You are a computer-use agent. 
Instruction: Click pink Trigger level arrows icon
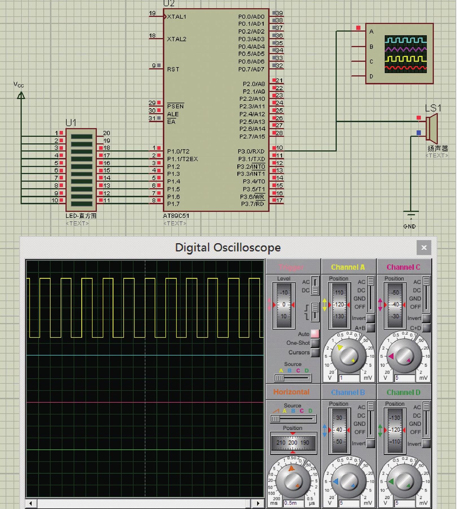pyautogui.click(x=269, y=305)
